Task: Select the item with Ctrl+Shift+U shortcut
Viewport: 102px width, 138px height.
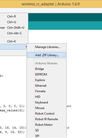Action: pos(14,28)
